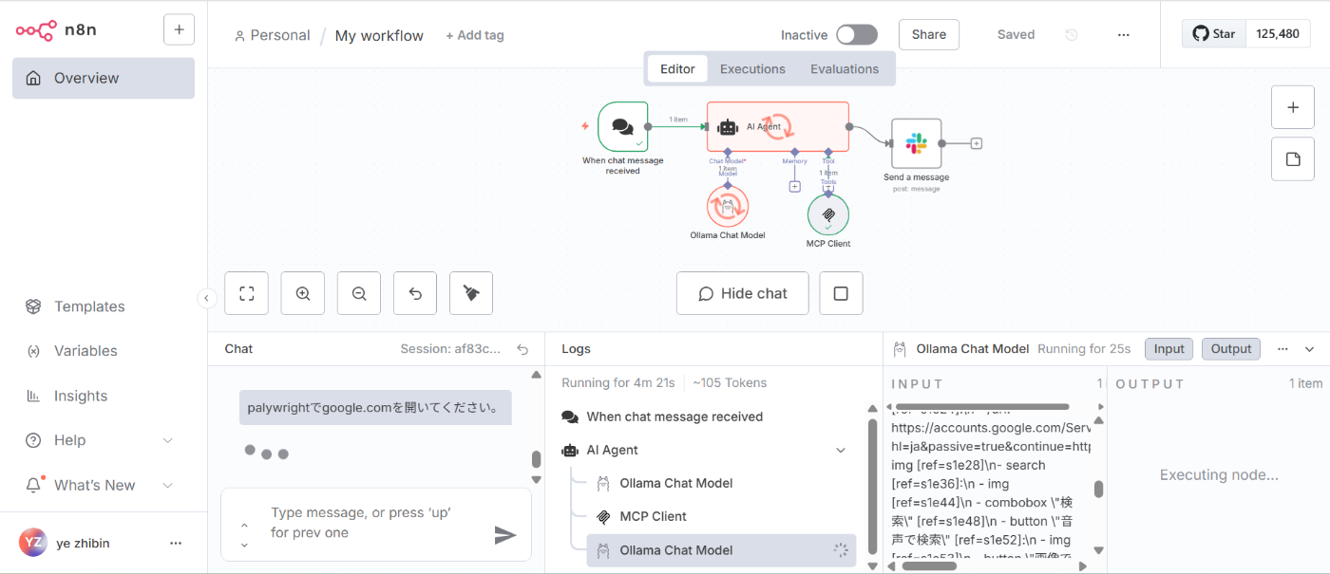The height and width of the screenshot is (574, 1330).
Task: Click the fit-to-view canvas button
Action: click(x=247, y=293)
